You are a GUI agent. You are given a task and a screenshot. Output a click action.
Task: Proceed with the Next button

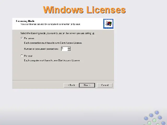[x=87, y=85]
